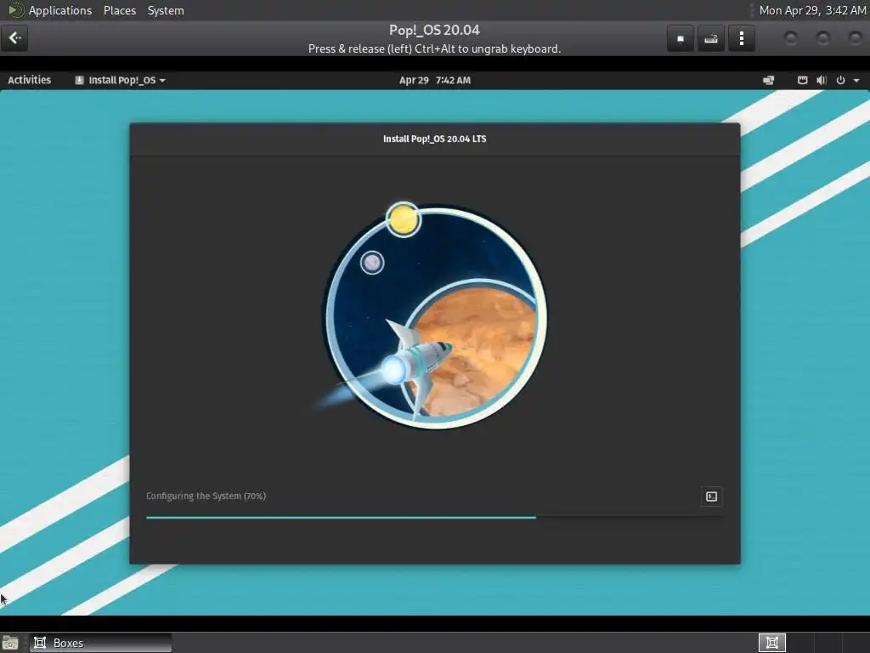Click the installation progress bar
Viewport: 870px width, 653px height.
pyautogui.click(x=434, y=517)
